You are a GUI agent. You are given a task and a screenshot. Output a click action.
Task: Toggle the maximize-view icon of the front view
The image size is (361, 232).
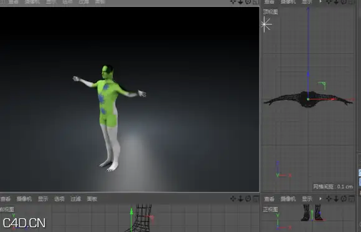coord(351,198)
